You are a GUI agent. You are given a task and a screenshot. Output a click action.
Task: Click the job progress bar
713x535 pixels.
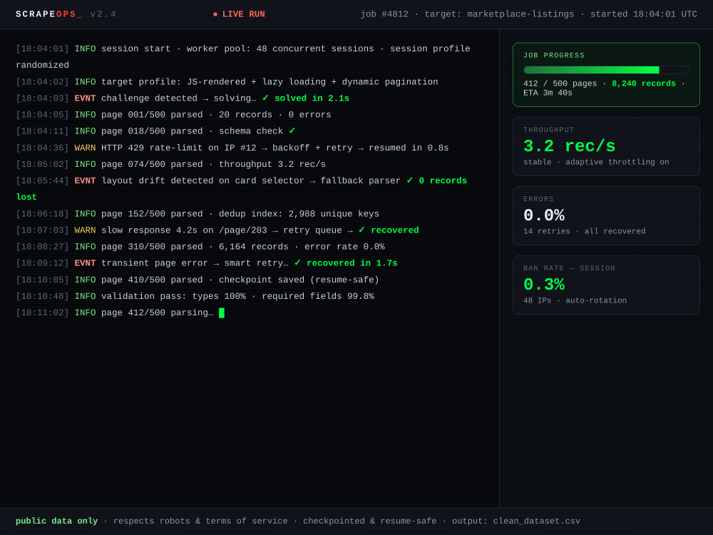click(x=606, y=70)
